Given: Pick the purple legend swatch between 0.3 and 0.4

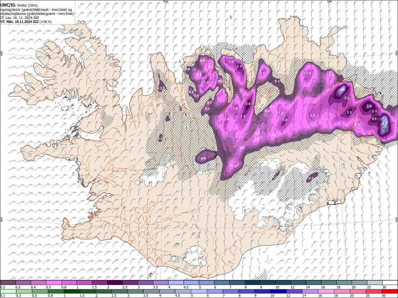Looking at the screenshot, I should (23, 283).
